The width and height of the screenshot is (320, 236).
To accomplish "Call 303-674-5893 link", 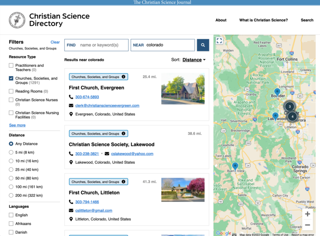I will click(87, 97).
